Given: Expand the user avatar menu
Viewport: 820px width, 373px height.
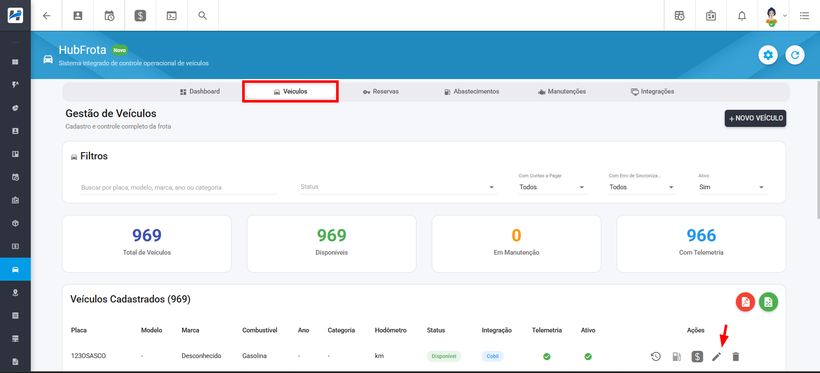Looking at the screenshot, I should [x=776, y=16].
